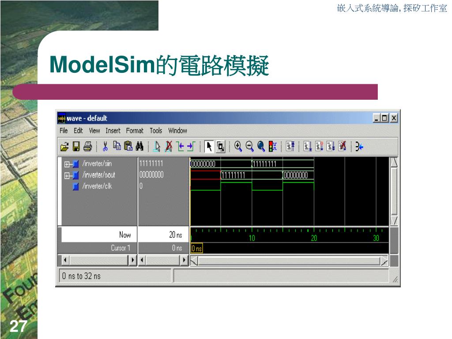The height and width of the screenshot is (339, 452).
Task: Open the File menu
Action: coord(64,131)
